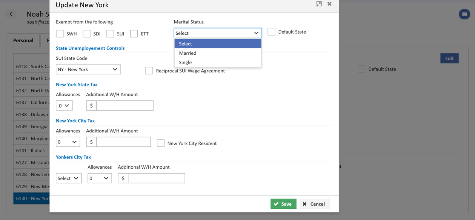This screenshot has height=220, width=475.
Task: Click the back arrow icon
Action: (x=11, y=14)
